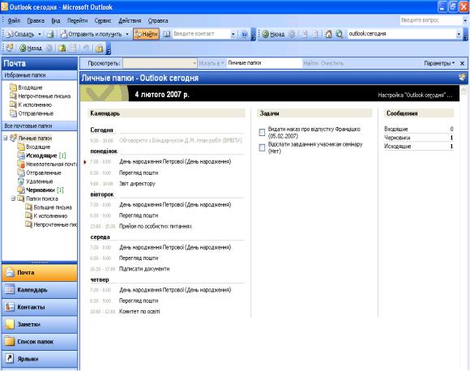The height and width of the screenshot is (371, 470).
Task: Open the Перейти menu
Action: click(77, 21)
